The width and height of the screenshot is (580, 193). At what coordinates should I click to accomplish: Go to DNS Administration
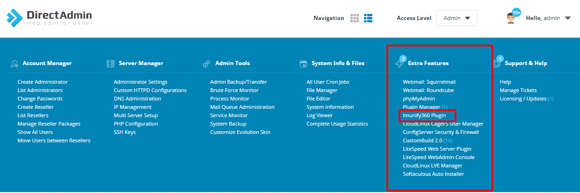(x=137, y=99)
